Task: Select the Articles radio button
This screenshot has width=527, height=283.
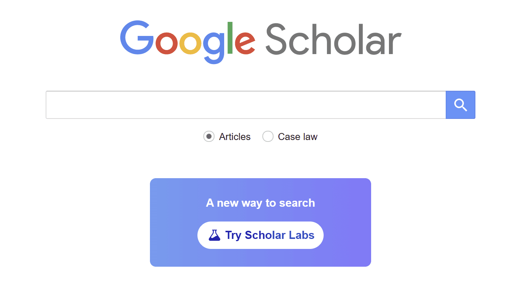Action: coord(209,137)
